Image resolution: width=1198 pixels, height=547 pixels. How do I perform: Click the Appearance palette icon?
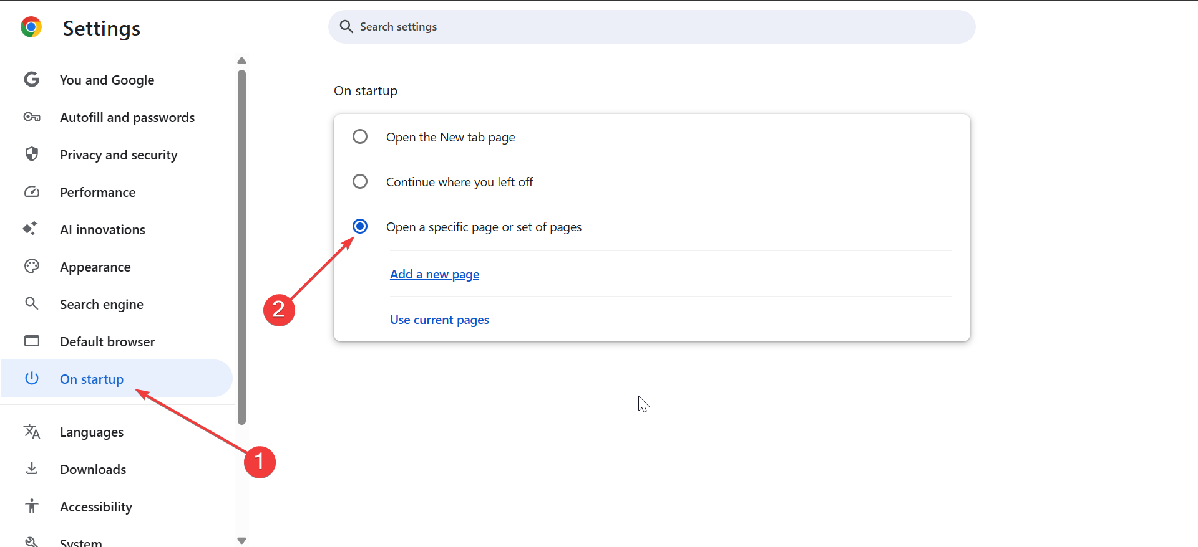pyautogui.click(x=32, y=267)
